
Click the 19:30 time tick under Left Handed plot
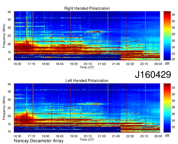tap(74, 136)
